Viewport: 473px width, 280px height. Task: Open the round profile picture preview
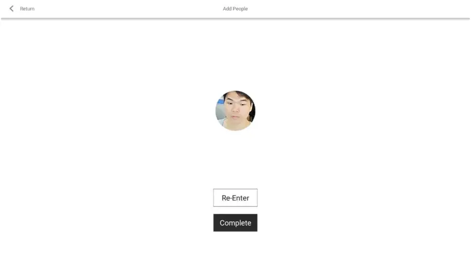click(x=235, y=110)
